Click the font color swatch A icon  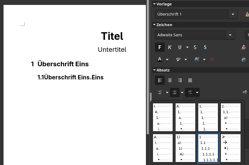(x=160, y=59)
